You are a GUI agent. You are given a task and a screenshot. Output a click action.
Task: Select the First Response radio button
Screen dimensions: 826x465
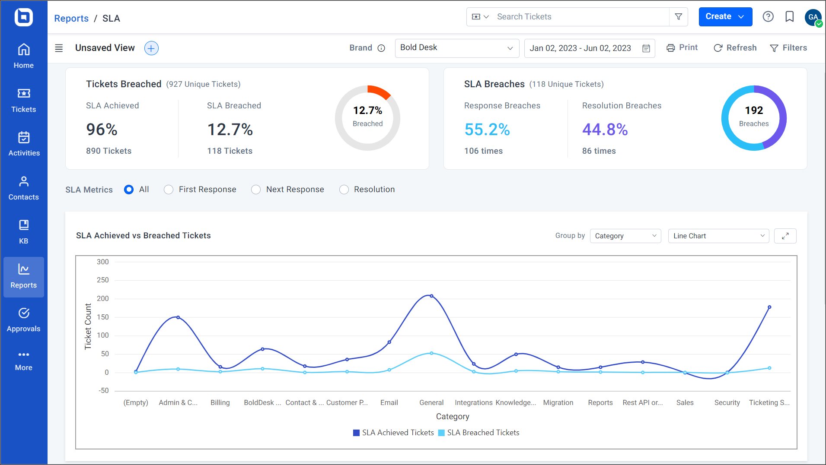pos(169,190)
